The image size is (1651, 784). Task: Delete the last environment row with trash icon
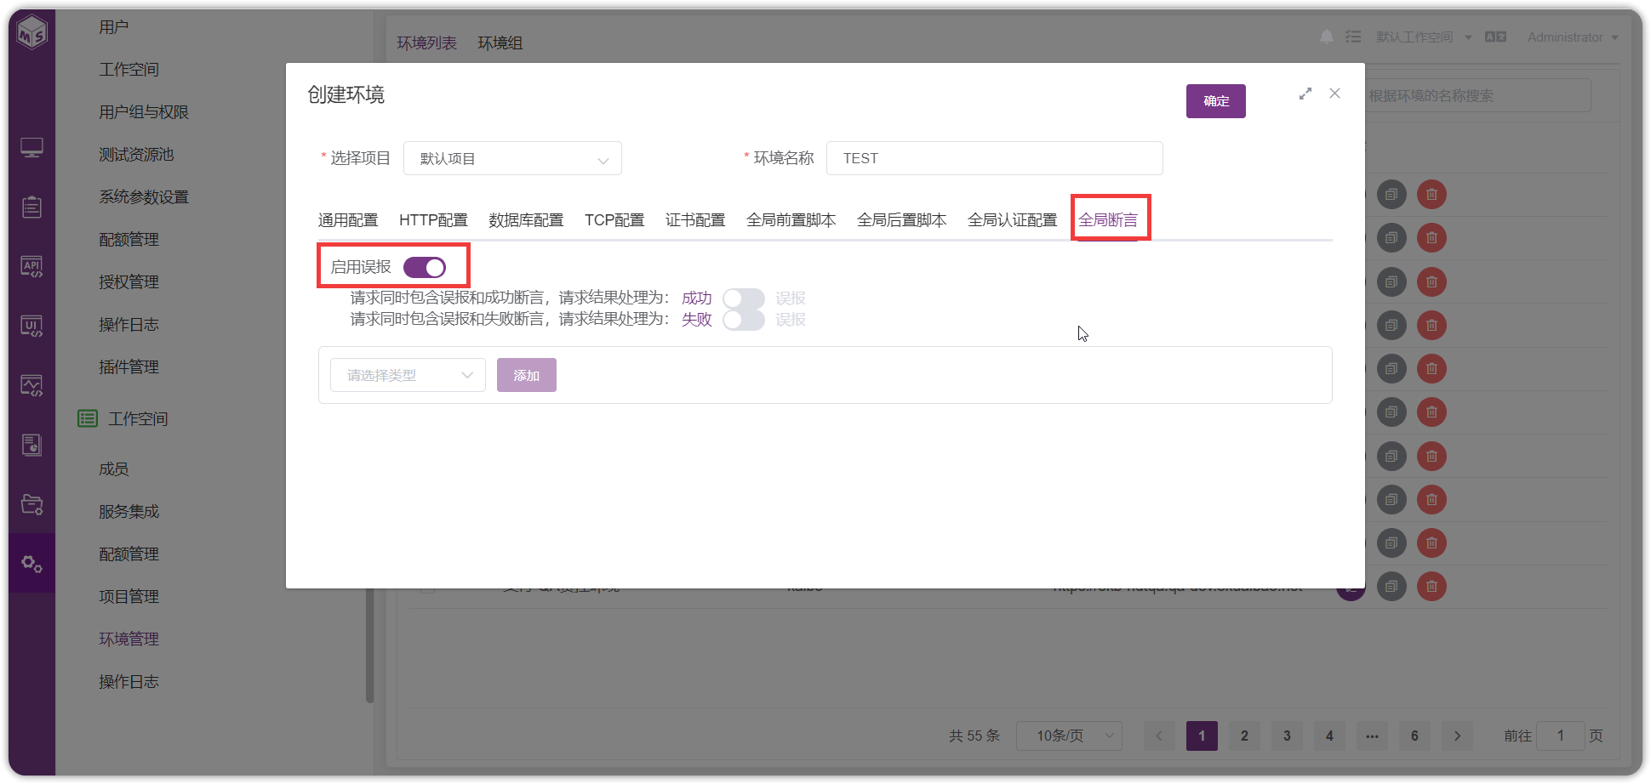(1431, 586)
